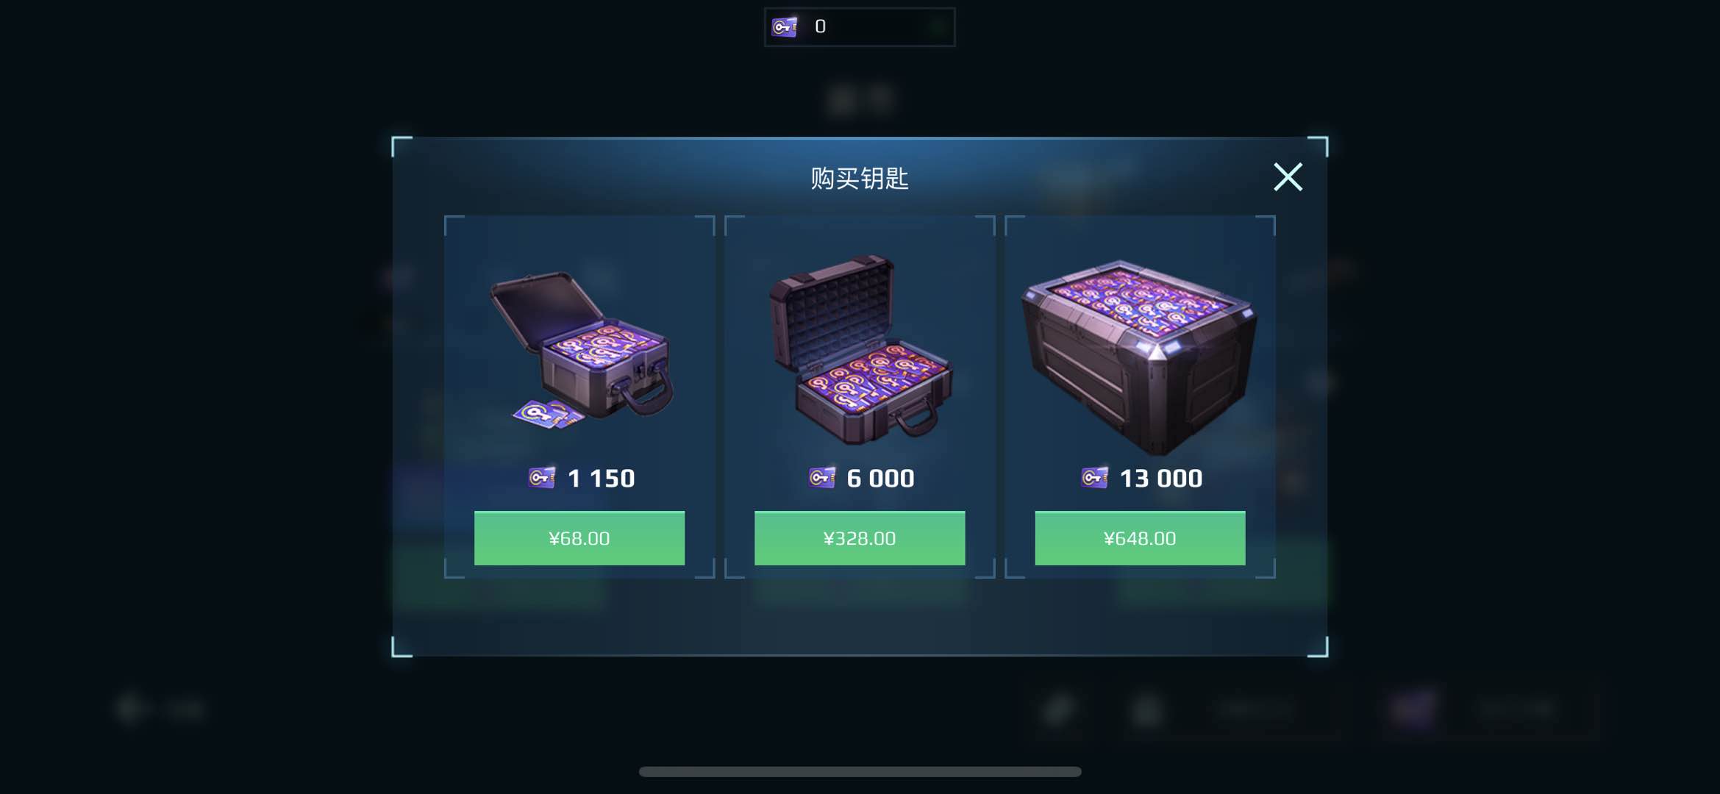Tap the blurred icon at bottom left corner
Viewport: 1720px width, 794px height.
(x=129, y=709)
